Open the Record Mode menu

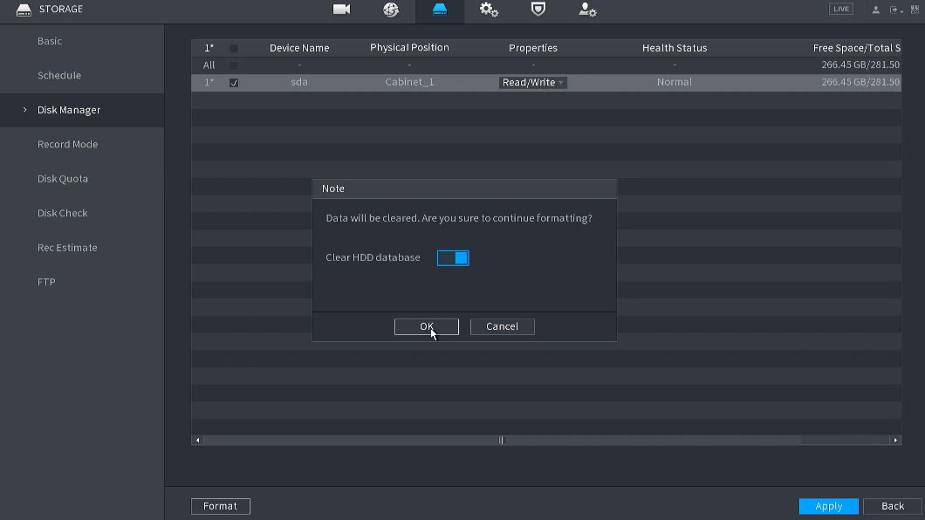(x=67, y=145)
